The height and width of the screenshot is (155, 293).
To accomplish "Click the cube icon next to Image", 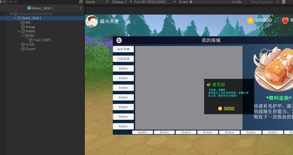I will [x=23, y=27].
